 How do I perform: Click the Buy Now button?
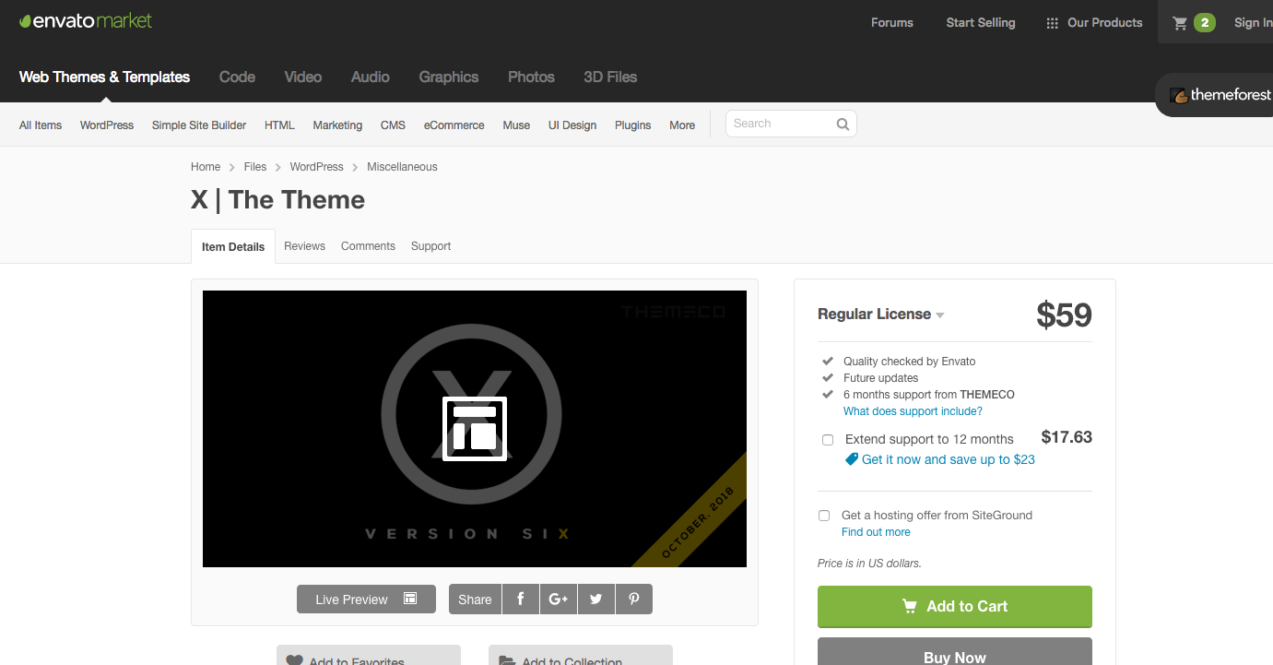955,651
